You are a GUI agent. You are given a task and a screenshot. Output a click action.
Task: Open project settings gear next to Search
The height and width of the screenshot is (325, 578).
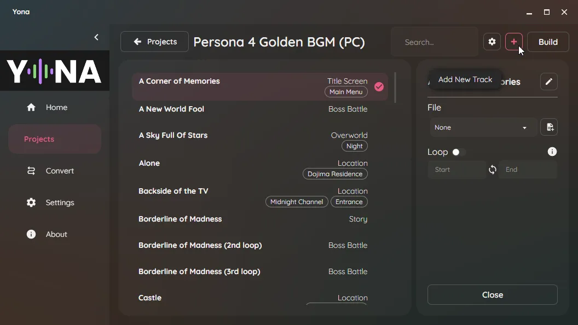tap(492, 42)
